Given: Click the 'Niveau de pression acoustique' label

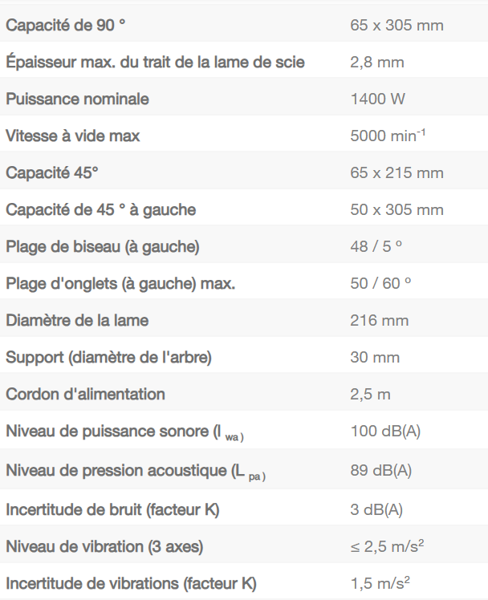Looking at the screenshot, I should (135, 469).
